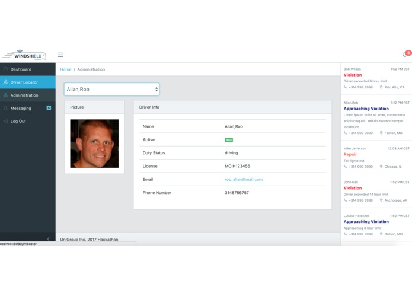Click the Driver Locator sidebar icon
Screen dimensions: 412x293
point(5,82)
